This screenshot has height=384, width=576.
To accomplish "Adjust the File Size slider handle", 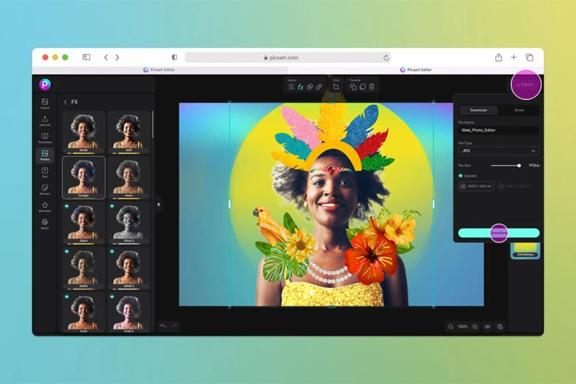I will (519, 165).
